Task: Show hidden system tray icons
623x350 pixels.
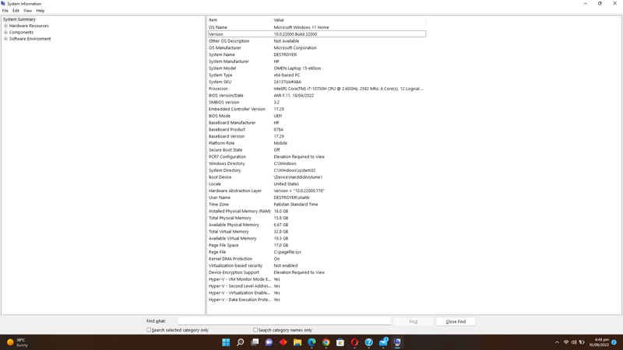Action: pos(557,342)
